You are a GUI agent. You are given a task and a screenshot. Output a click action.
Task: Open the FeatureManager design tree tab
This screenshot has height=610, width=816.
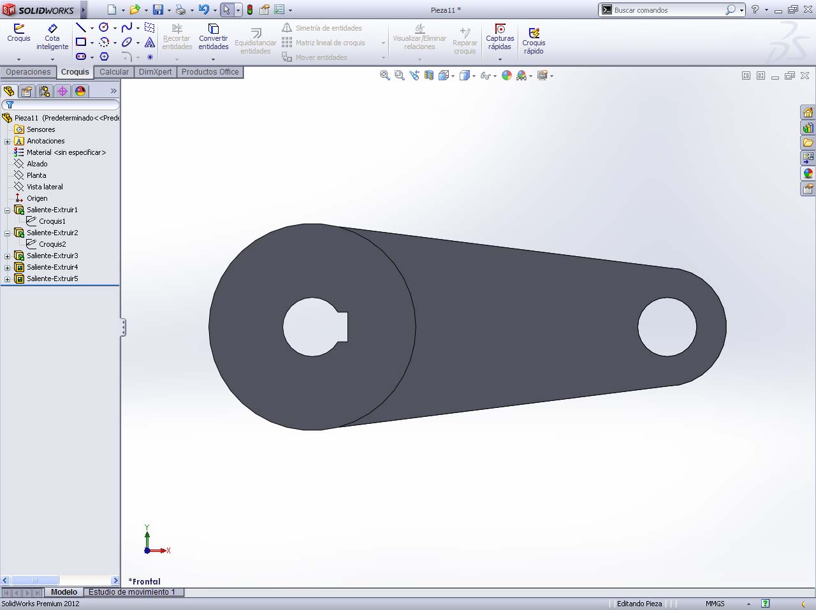9,91
